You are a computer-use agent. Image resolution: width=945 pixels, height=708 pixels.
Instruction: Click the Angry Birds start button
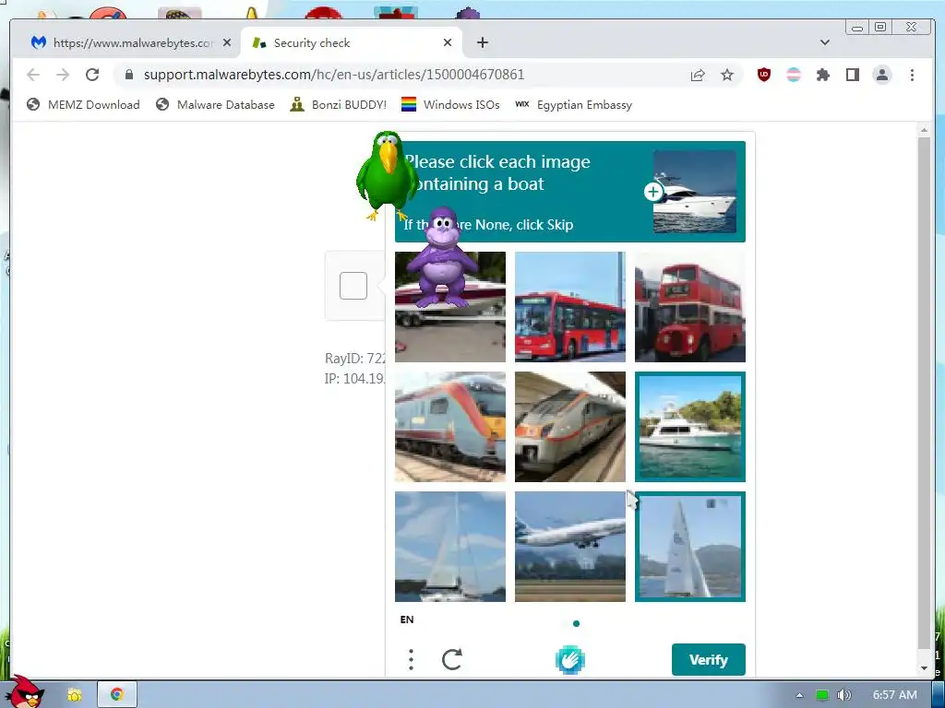click(x=26, y=691)
